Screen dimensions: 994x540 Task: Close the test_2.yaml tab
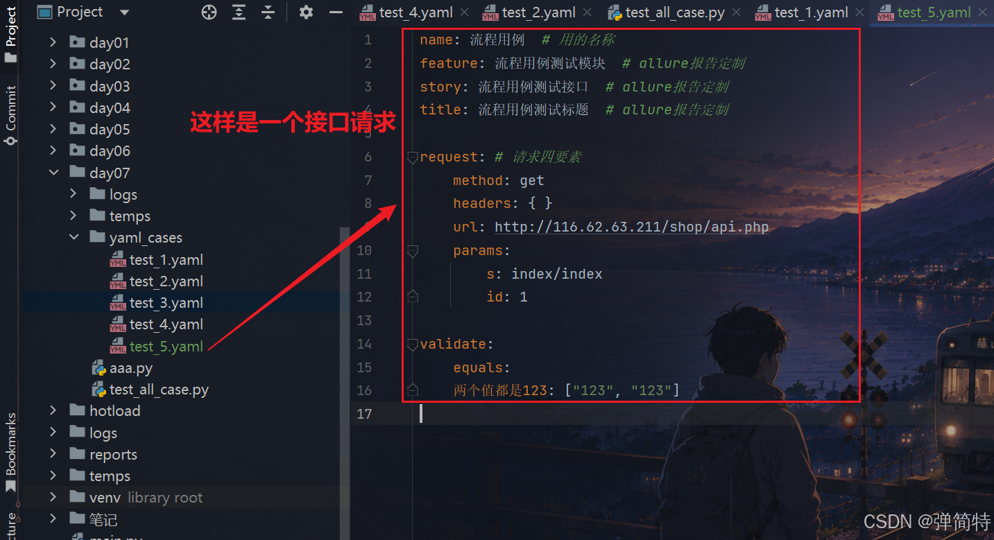(x=587, y=12)
